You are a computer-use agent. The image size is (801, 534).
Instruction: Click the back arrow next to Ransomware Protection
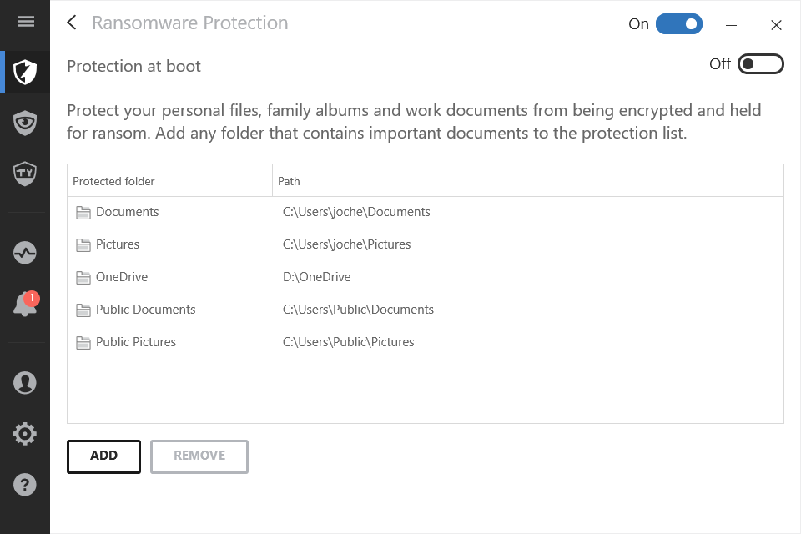tap(71, 23)
